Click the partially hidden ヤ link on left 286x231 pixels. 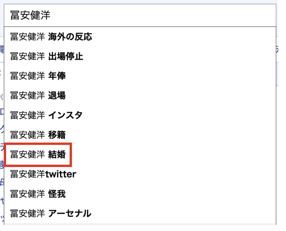2,201
